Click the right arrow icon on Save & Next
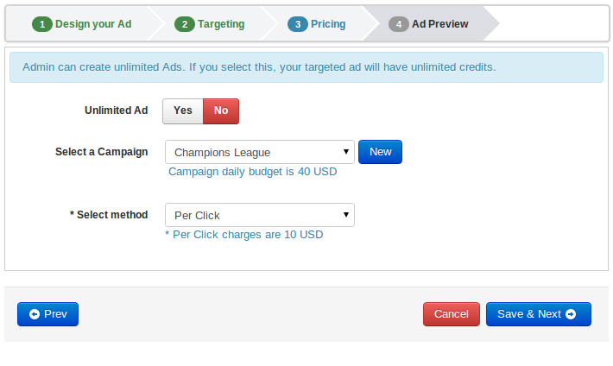613x366 pixels. (x=571, y=314)
